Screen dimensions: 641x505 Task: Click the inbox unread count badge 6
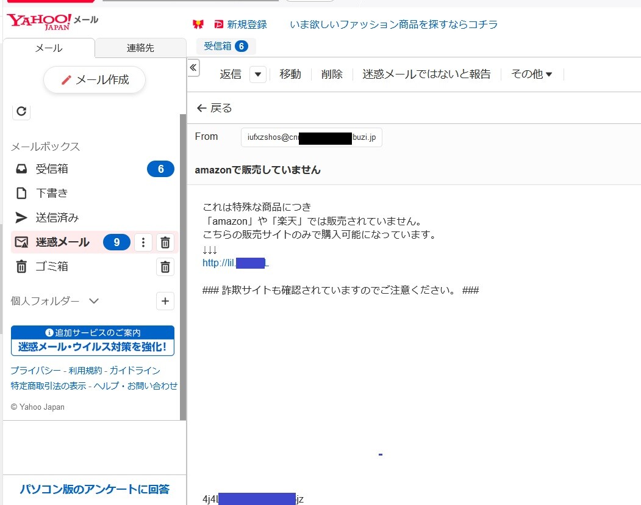[x=160, y=169]
